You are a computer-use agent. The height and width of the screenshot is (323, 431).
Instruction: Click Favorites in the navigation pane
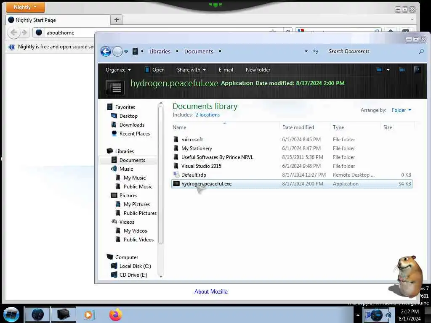pyautogui.click(x=125, y=107)
